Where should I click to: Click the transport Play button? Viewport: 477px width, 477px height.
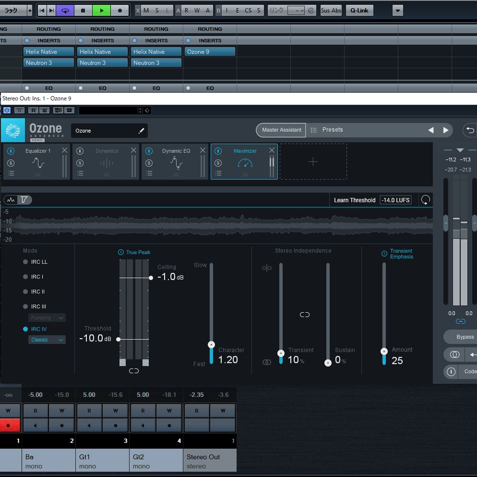point(102,11)
